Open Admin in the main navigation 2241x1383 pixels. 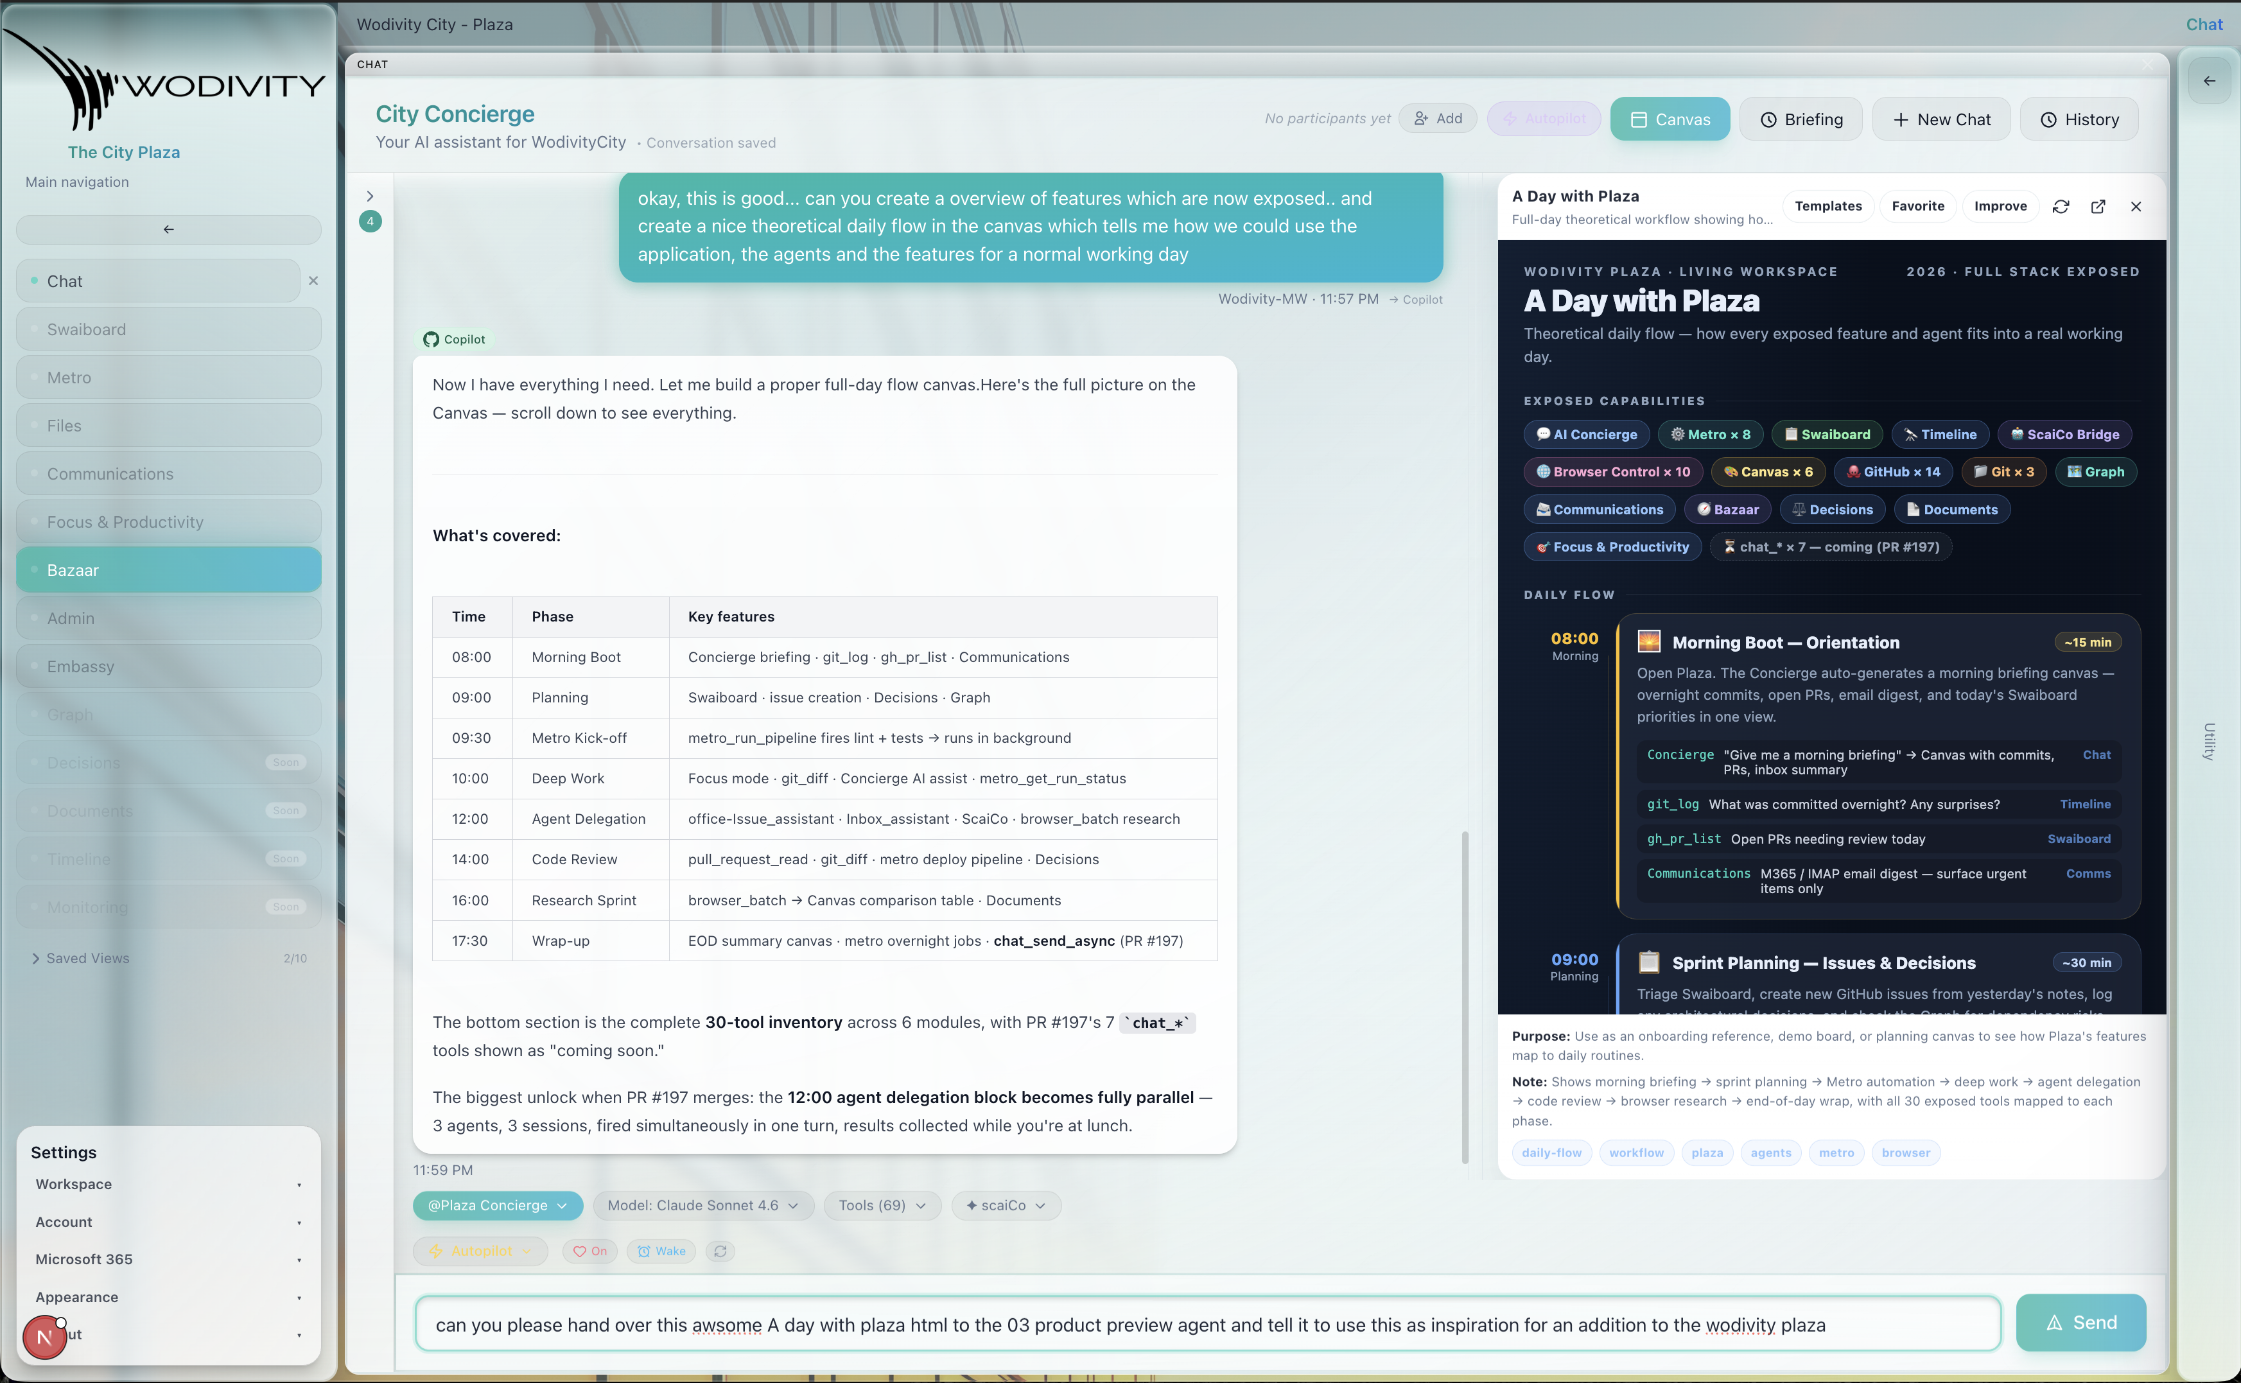(x=168, y=618)
